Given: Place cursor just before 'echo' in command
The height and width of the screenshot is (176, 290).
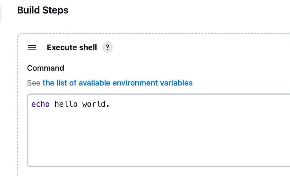Looking at the screenshot, I should click(x=31, y=104).
